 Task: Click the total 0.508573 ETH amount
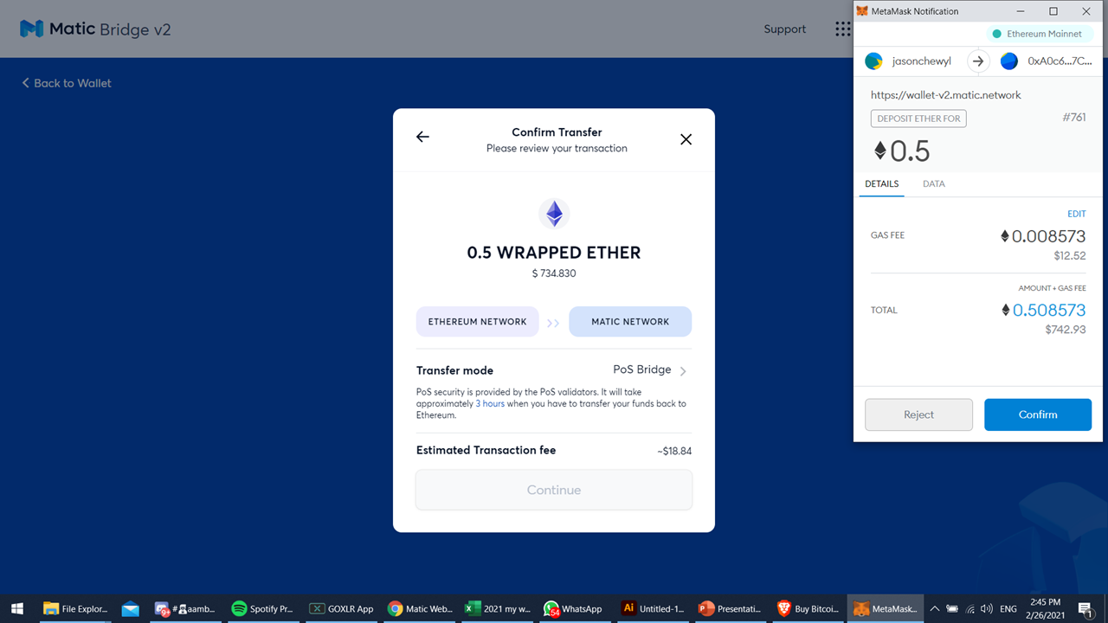coord(1043,310)
